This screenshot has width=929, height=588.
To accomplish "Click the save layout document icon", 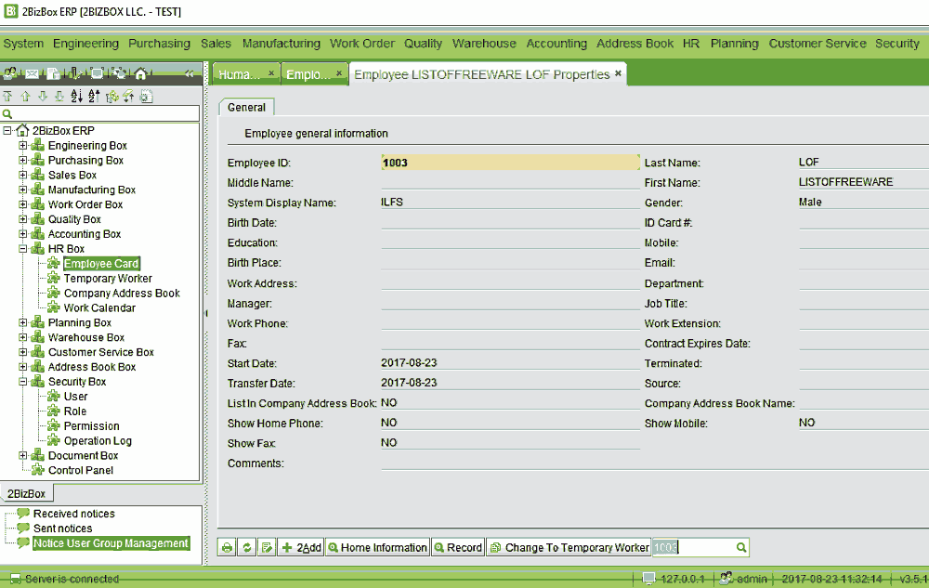I will [x=147, y=96].
